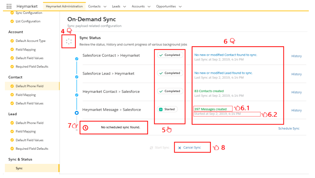Select Field Mapping under Contact
Screen dimensions: 315x178
pyautogui.click(x=26, y=95)
